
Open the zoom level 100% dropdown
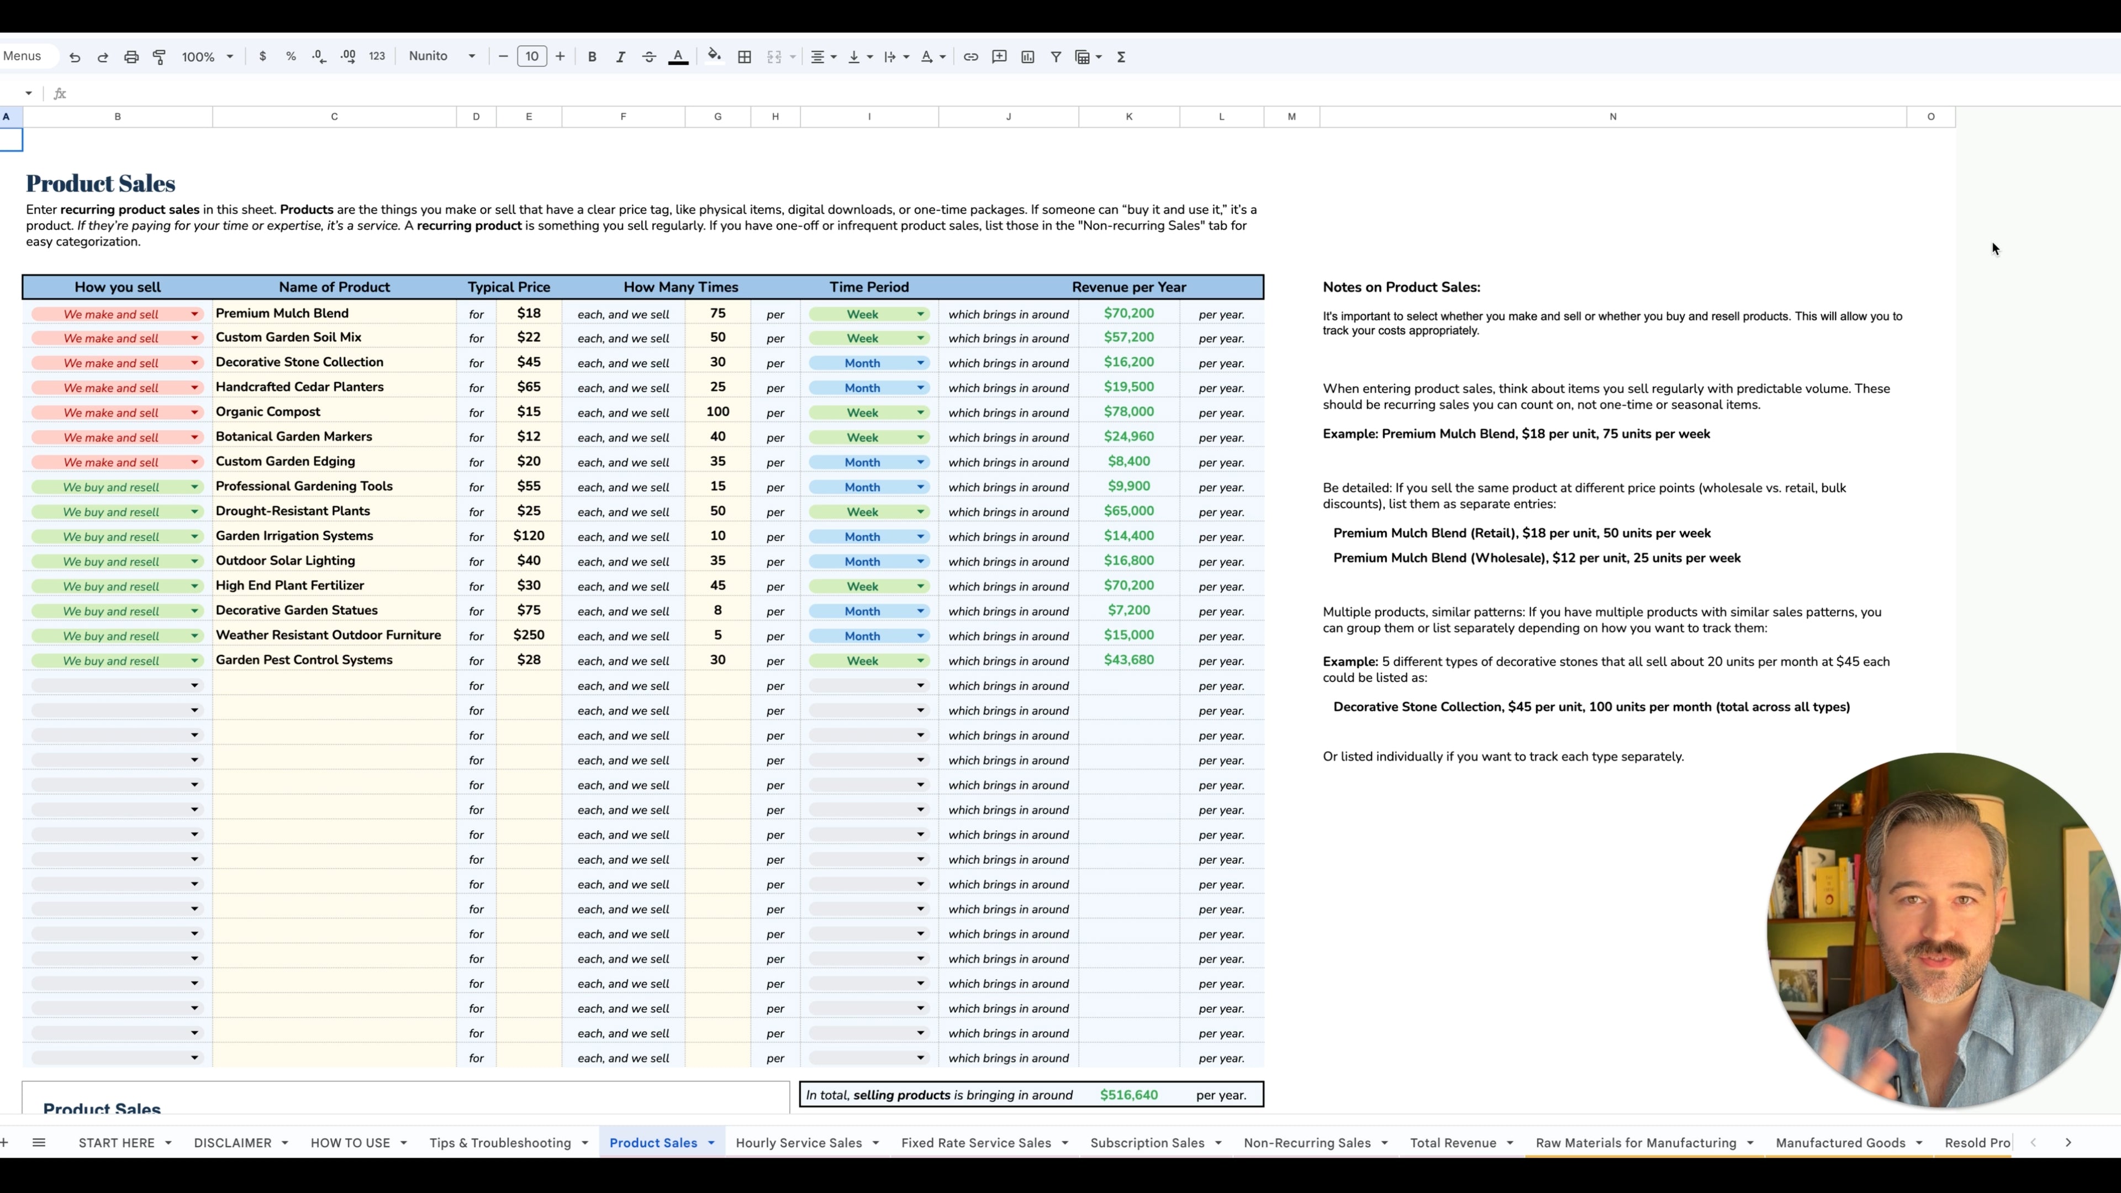[x=207, y=57]
